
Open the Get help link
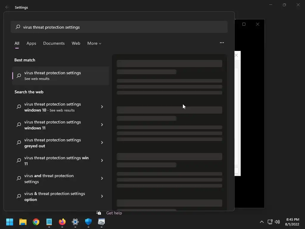click(x=114, y=213)
